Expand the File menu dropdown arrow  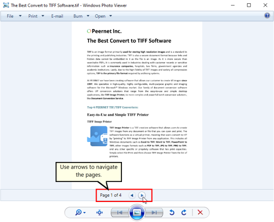(x=20, y=16)
